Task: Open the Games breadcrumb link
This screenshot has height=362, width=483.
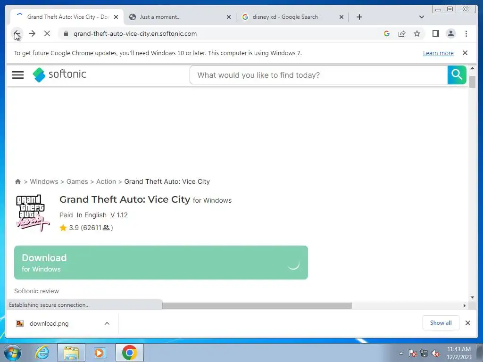Action: 77,181
